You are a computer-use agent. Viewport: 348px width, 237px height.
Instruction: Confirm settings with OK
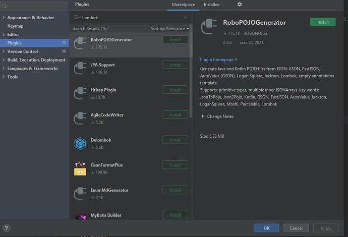pyautogui.click(x=266, y=228)
